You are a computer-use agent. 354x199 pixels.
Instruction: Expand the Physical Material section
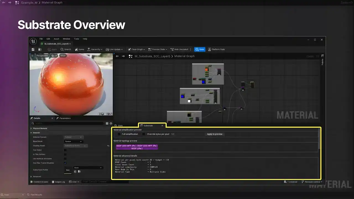point(31,129)
